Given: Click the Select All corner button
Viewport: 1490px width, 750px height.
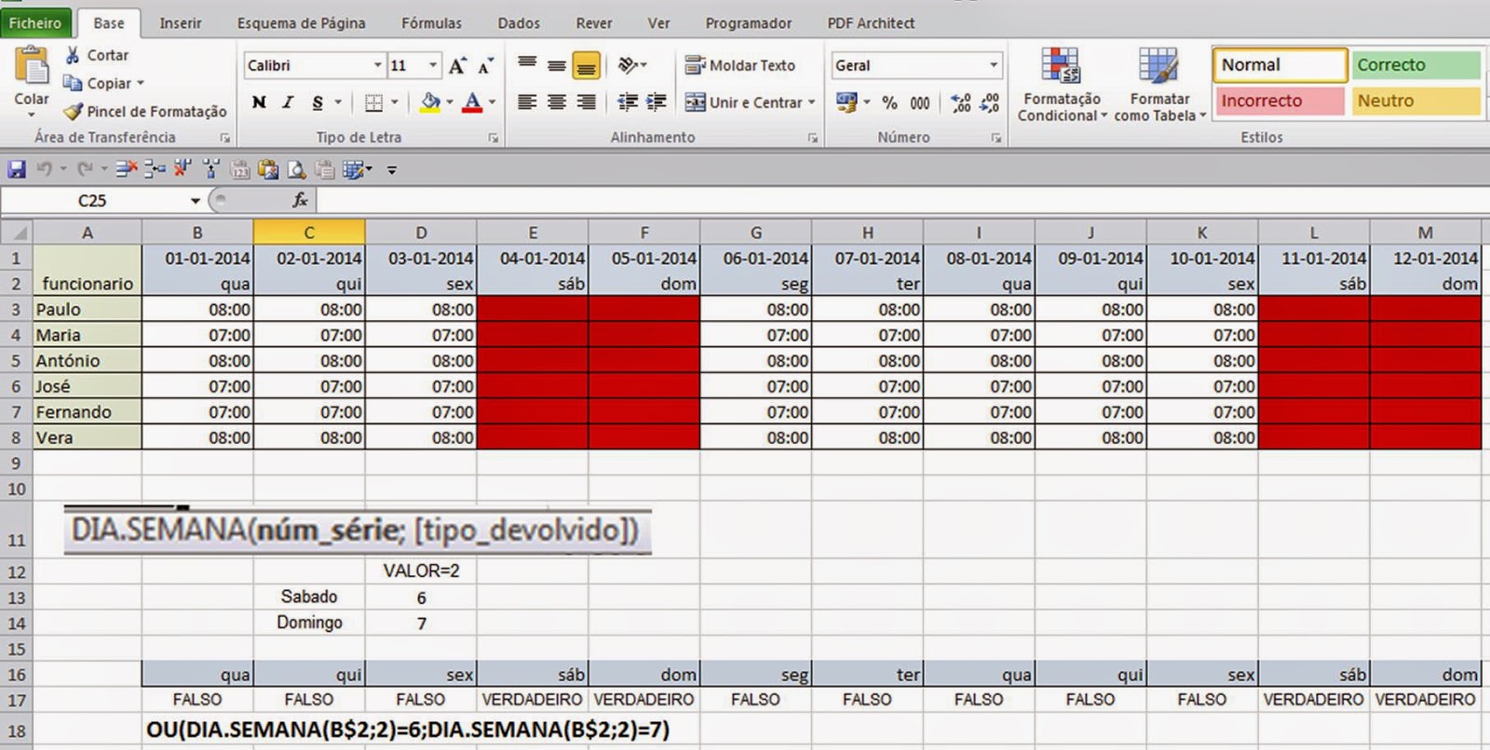Looking at the screenshot, I should pos(17,233).
